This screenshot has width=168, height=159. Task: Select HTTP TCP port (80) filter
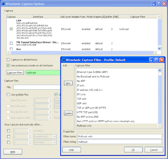(117, 112)
